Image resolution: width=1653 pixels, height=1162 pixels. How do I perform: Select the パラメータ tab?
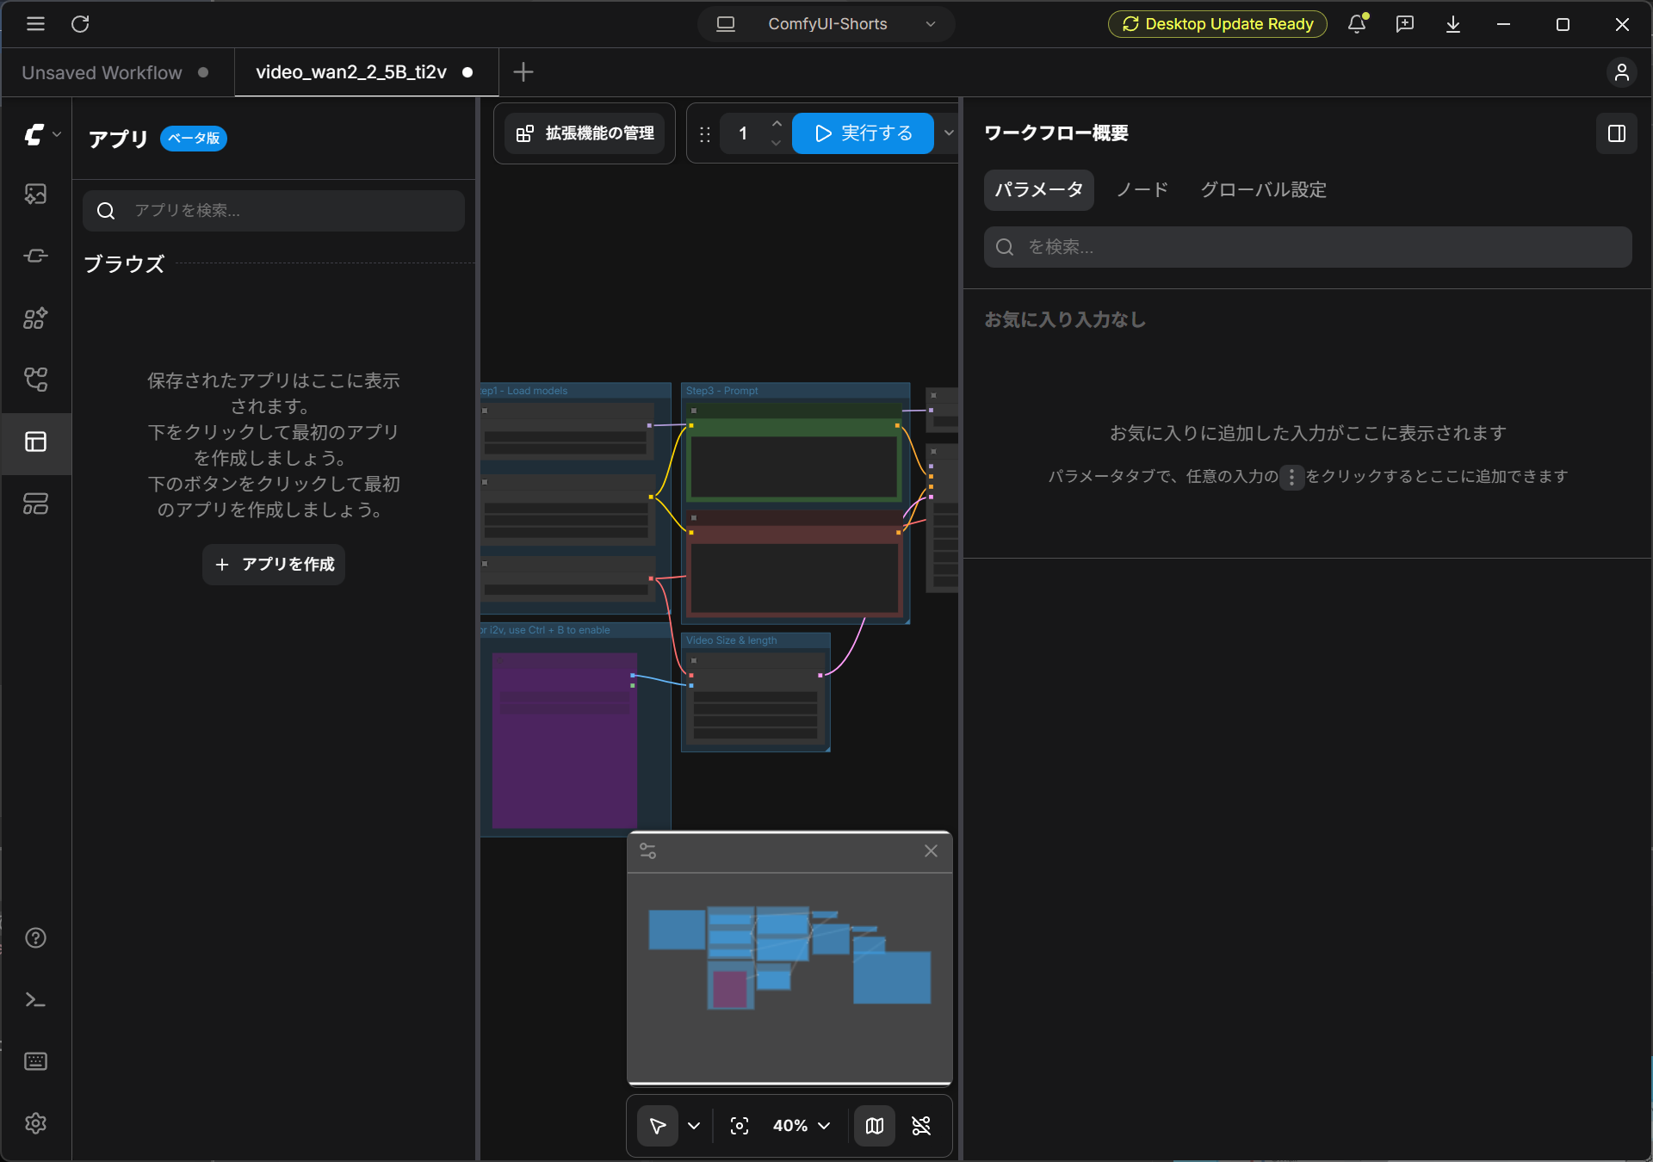pyautogui.click(x=1039, y=189)
